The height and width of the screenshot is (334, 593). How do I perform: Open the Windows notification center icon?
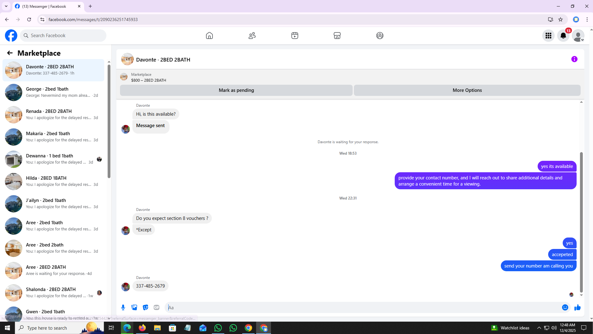click(x=584, y=328)
